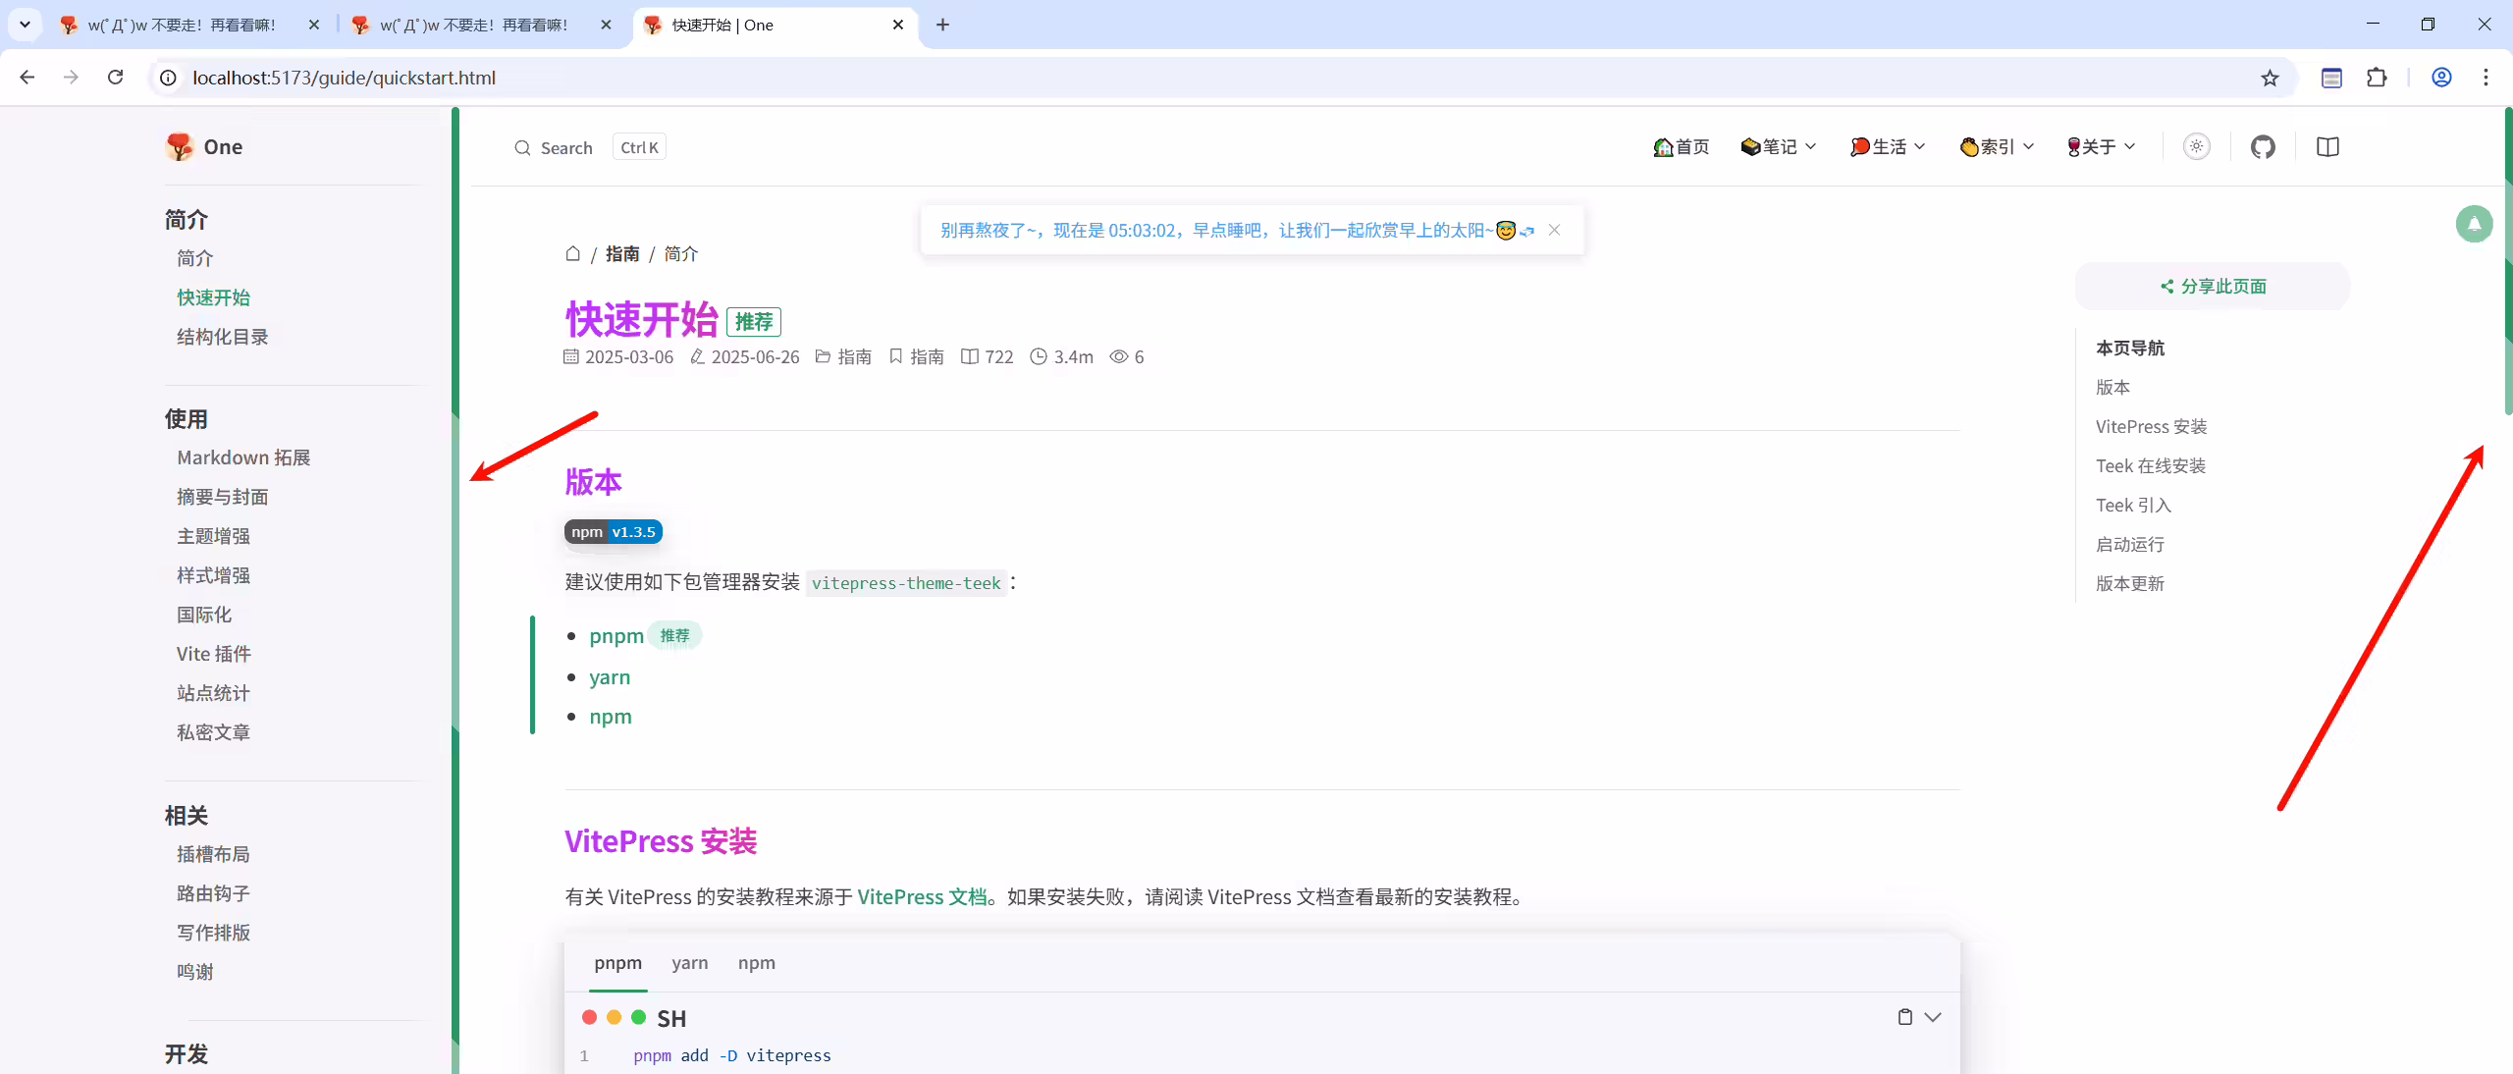
Task: Open 首页 nav link
Action: [x=1681, y=147]
